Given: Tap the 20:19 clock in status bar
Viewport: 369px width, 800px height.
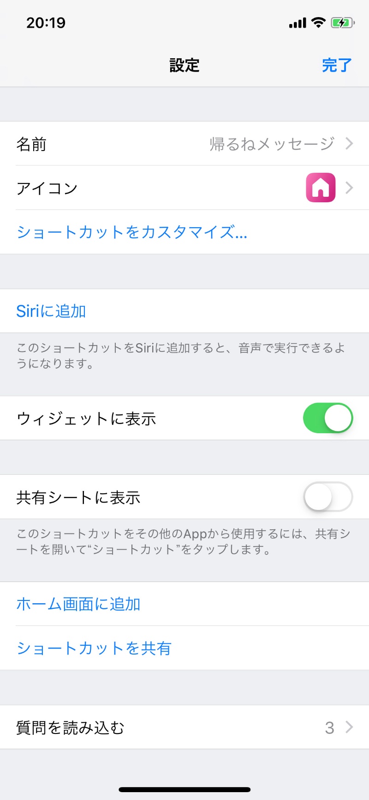Looking at the screenshot, I should point(46,23).
